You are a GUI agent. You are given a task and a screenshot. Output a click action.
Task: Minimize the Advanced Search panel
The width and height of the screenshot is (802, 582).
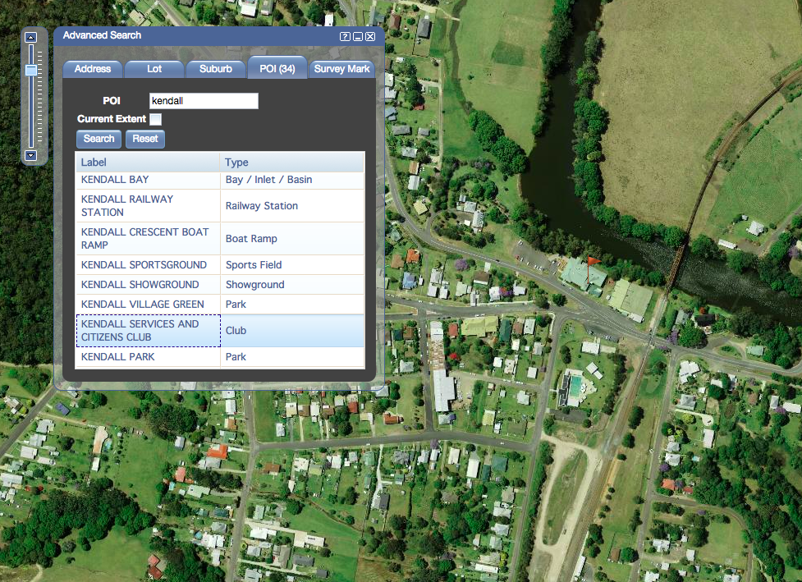coord(358,37)
